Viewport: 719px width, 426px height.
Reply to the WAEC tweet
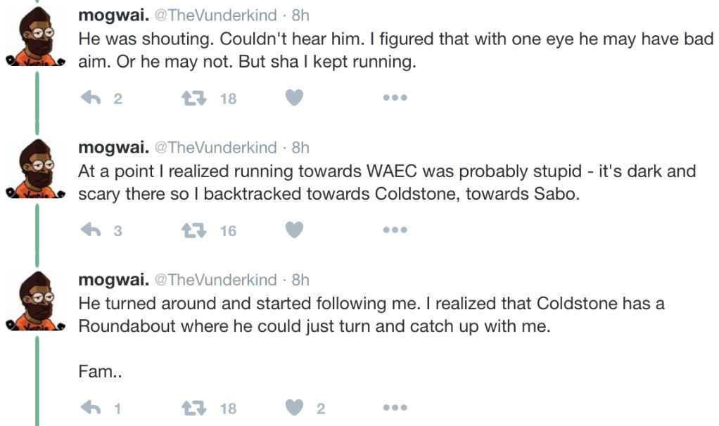point(91,230)
